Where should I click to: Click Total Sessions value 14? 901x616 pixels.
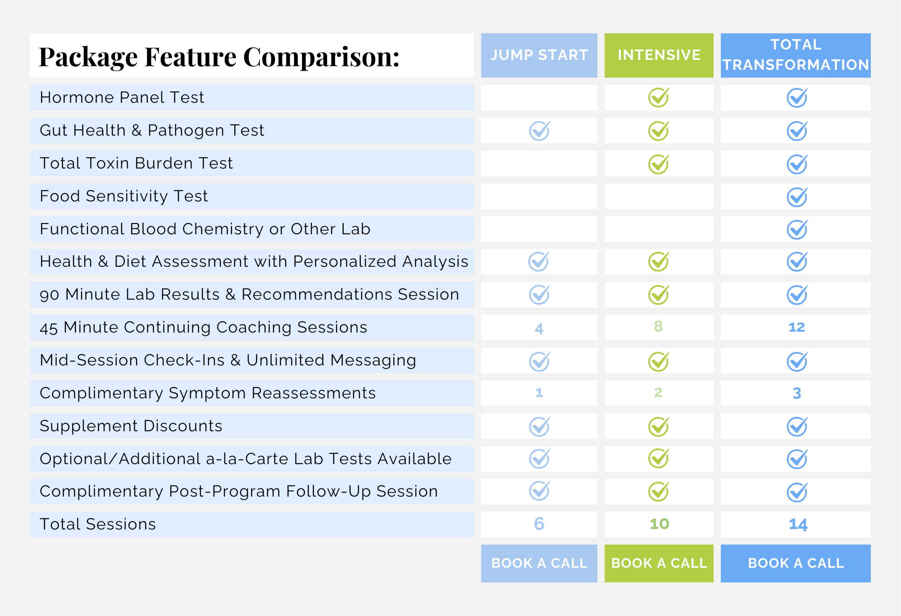pos(798,525)
